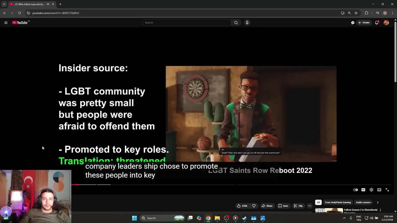Focus the YouTube search field

pyautogui.click(x=186, y=23)
